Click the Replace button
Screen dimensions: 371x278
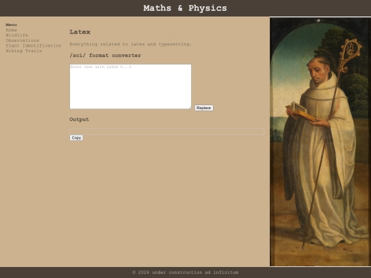click(x=204, y=108)
